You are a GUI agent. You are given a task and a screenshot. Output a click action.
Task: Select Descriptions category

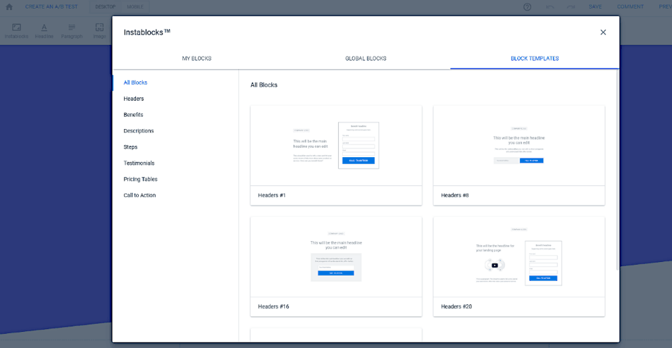pyautogui.click(x=139, y=131)
